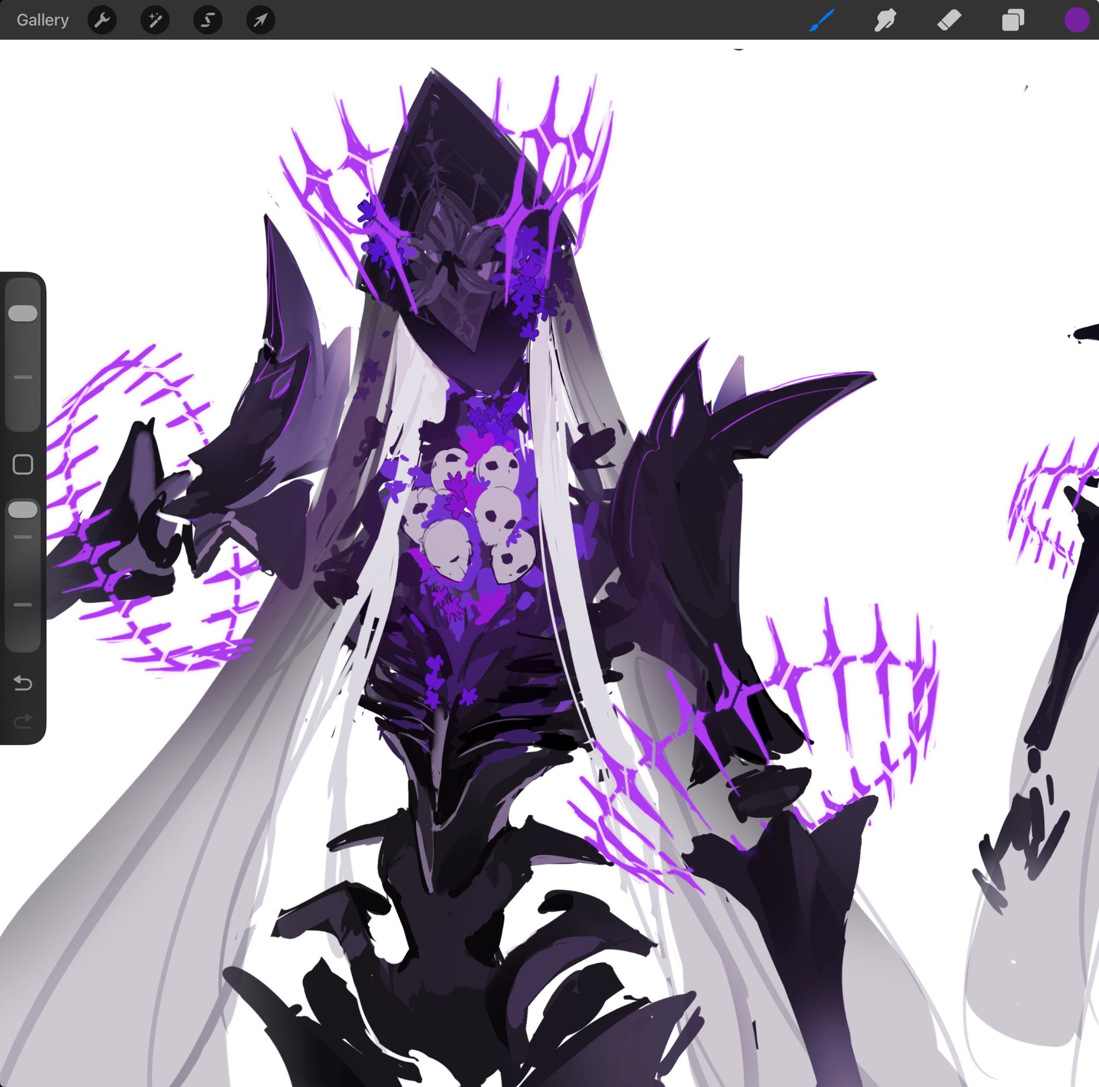Select the Paint brush tool
The image size is (1099, 1087).
pyautogui.click(x=822, y=20)
